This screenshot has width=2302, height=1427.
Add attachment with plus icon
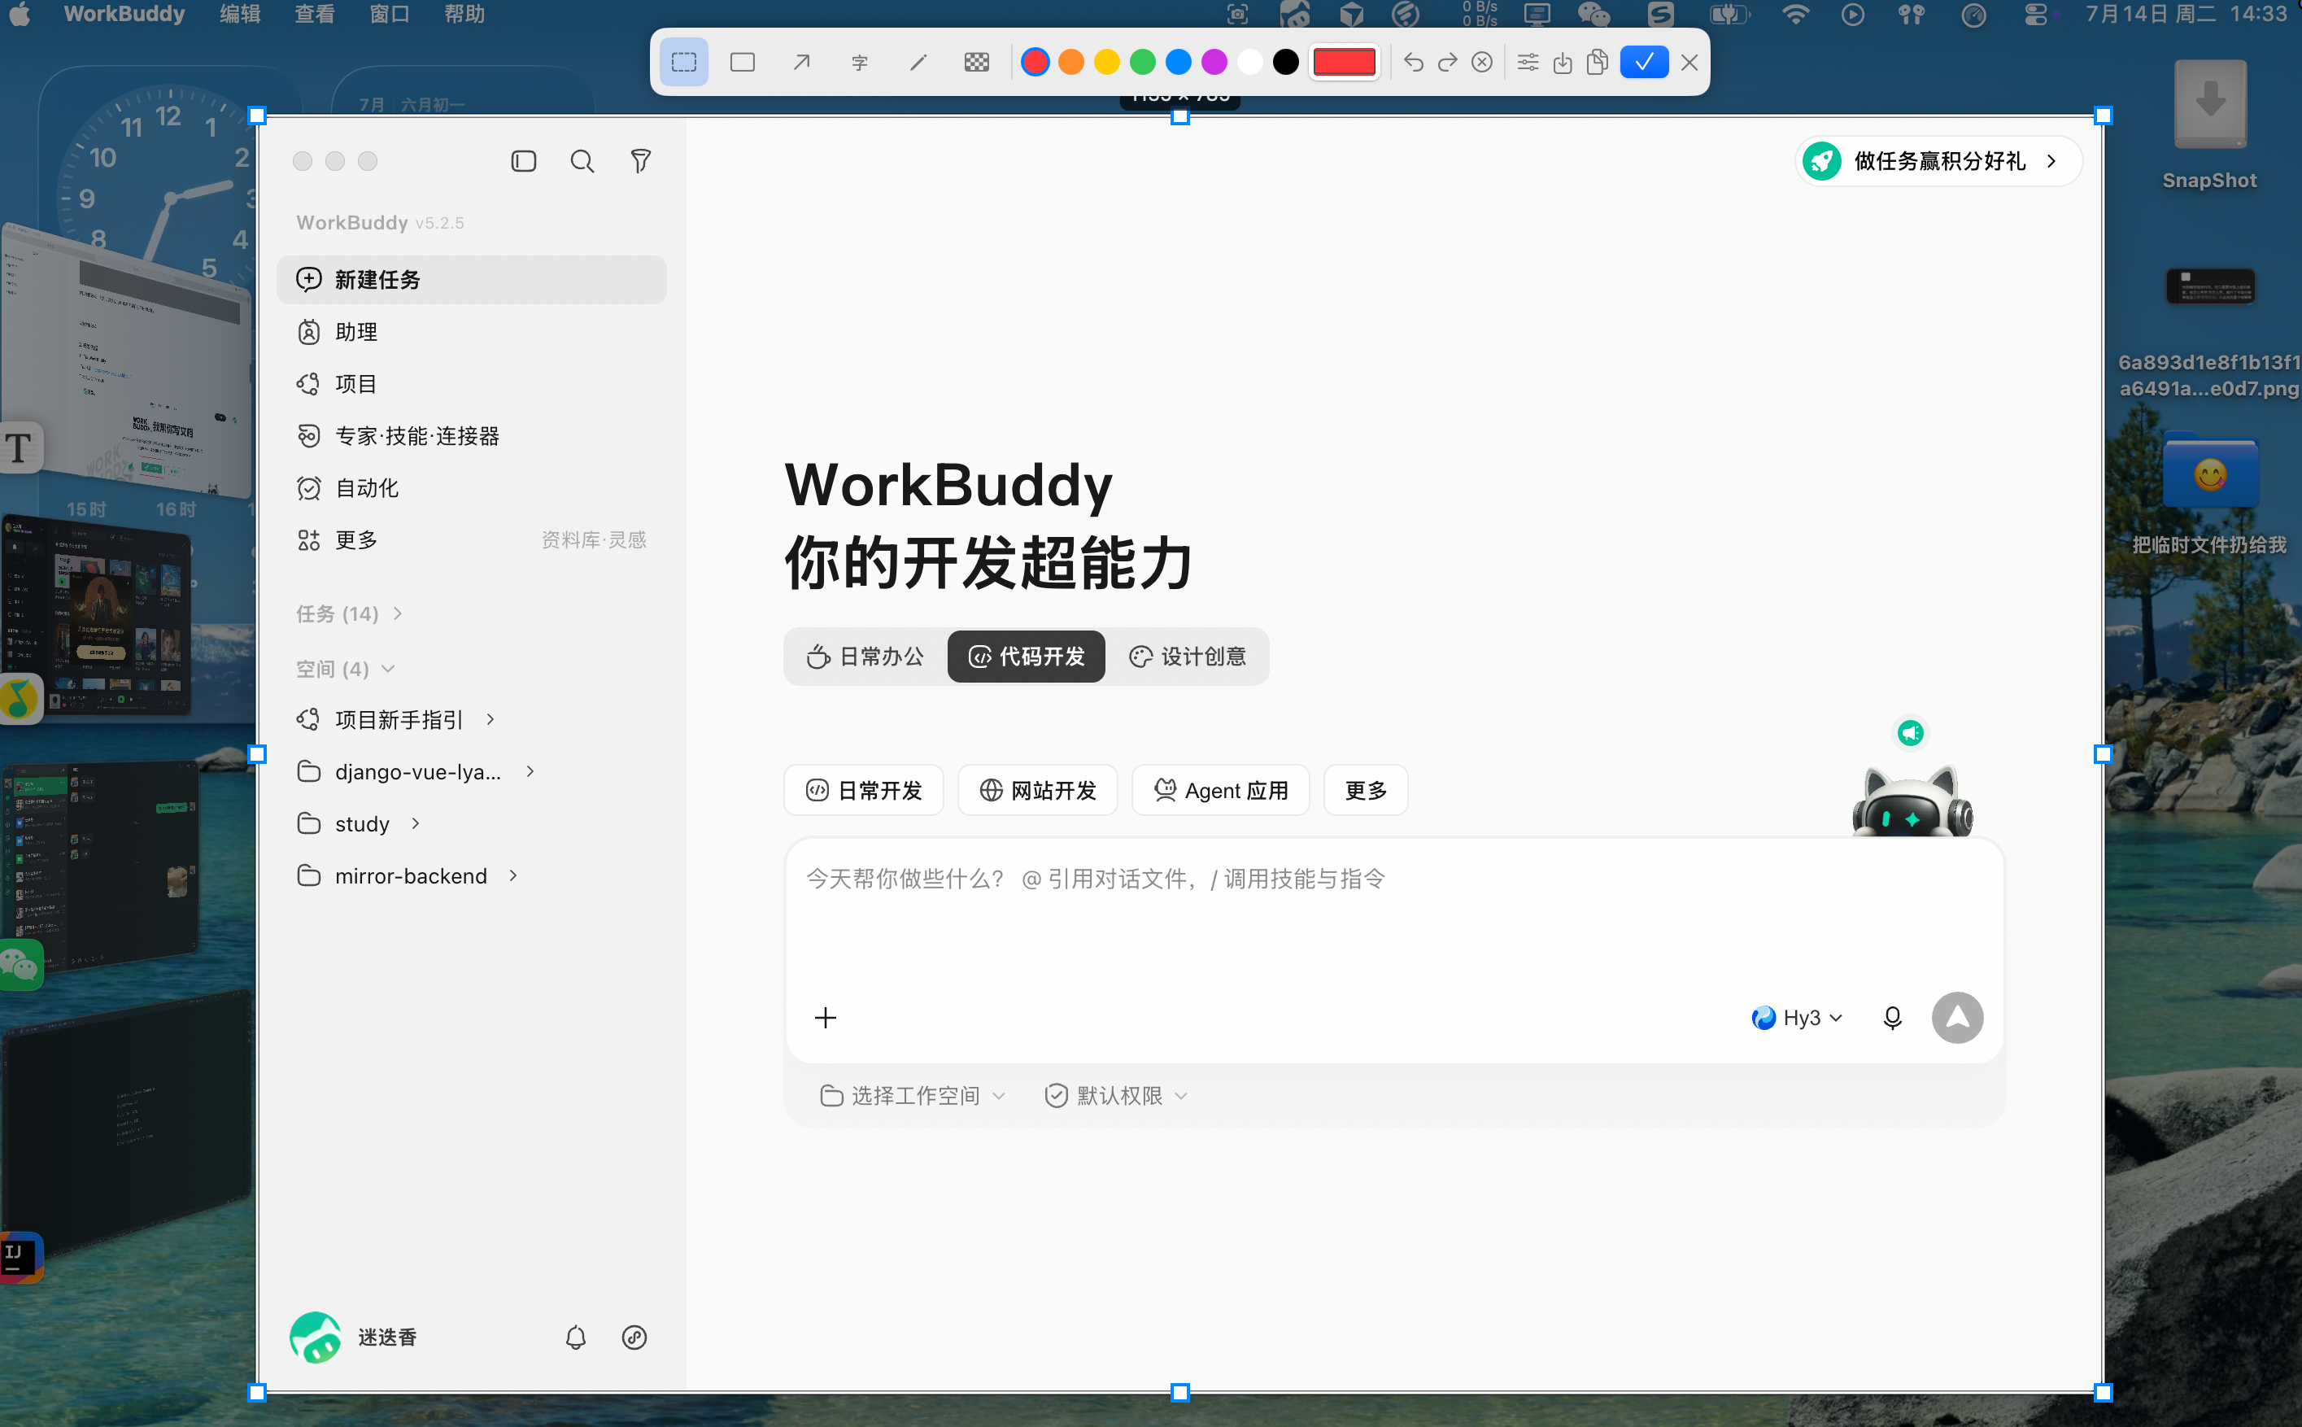pyautogui.click(x=825, y=1018)
